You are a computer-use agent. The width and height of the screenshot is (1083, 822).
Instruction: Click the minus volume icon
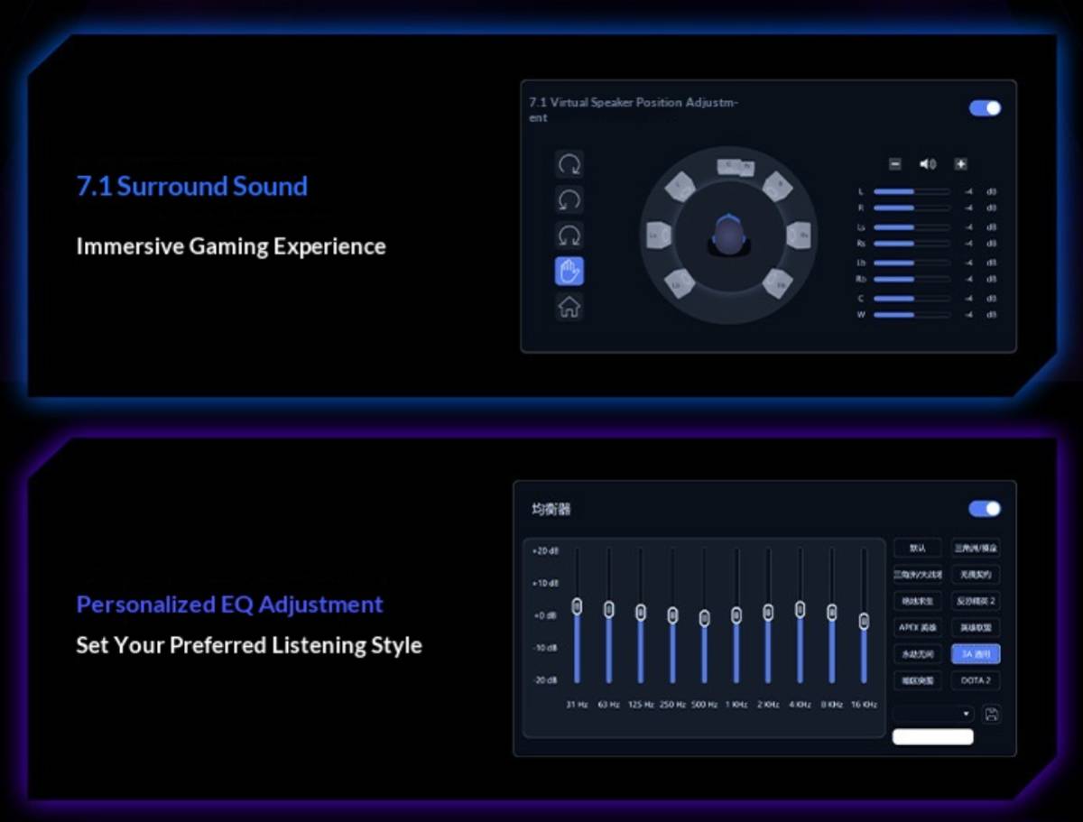(895, 164)
